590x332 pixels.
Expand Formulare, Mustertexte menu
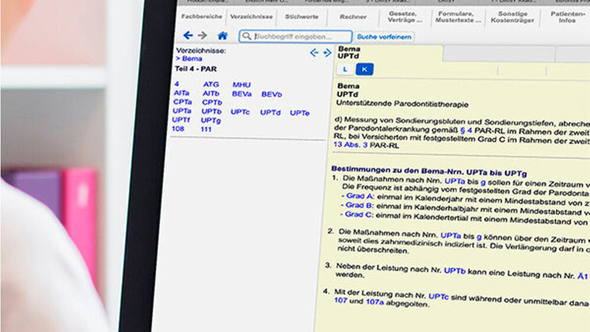click(458, 17)
